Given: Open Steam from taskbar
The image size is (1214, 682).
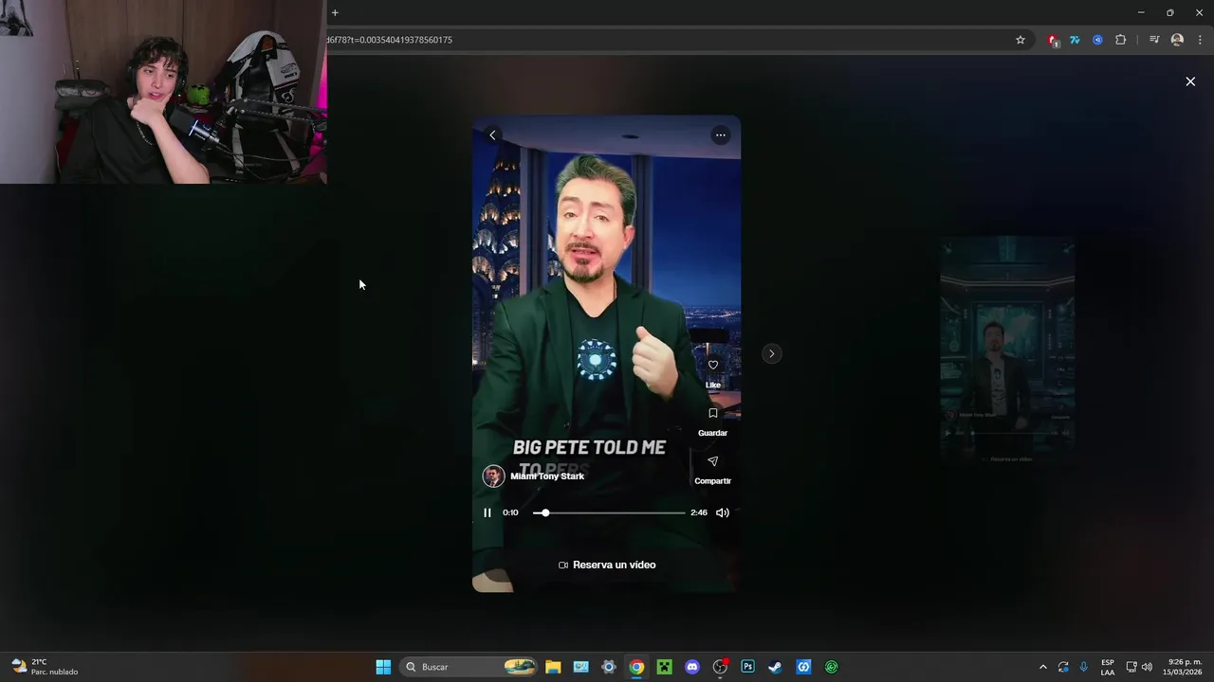Looking at the screenshot, I should (x=775, y=667).
